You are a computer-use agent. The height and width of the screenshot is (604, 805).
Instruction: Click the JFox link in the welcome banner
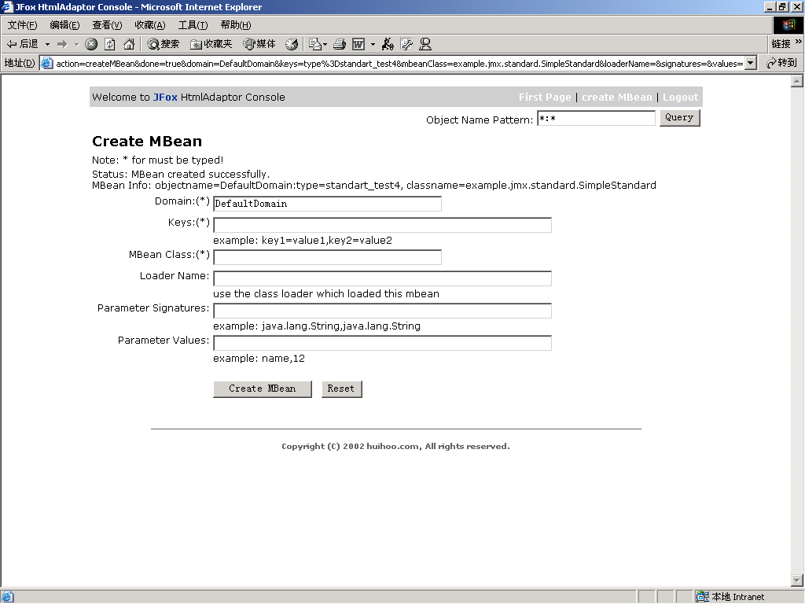point(165,97)
